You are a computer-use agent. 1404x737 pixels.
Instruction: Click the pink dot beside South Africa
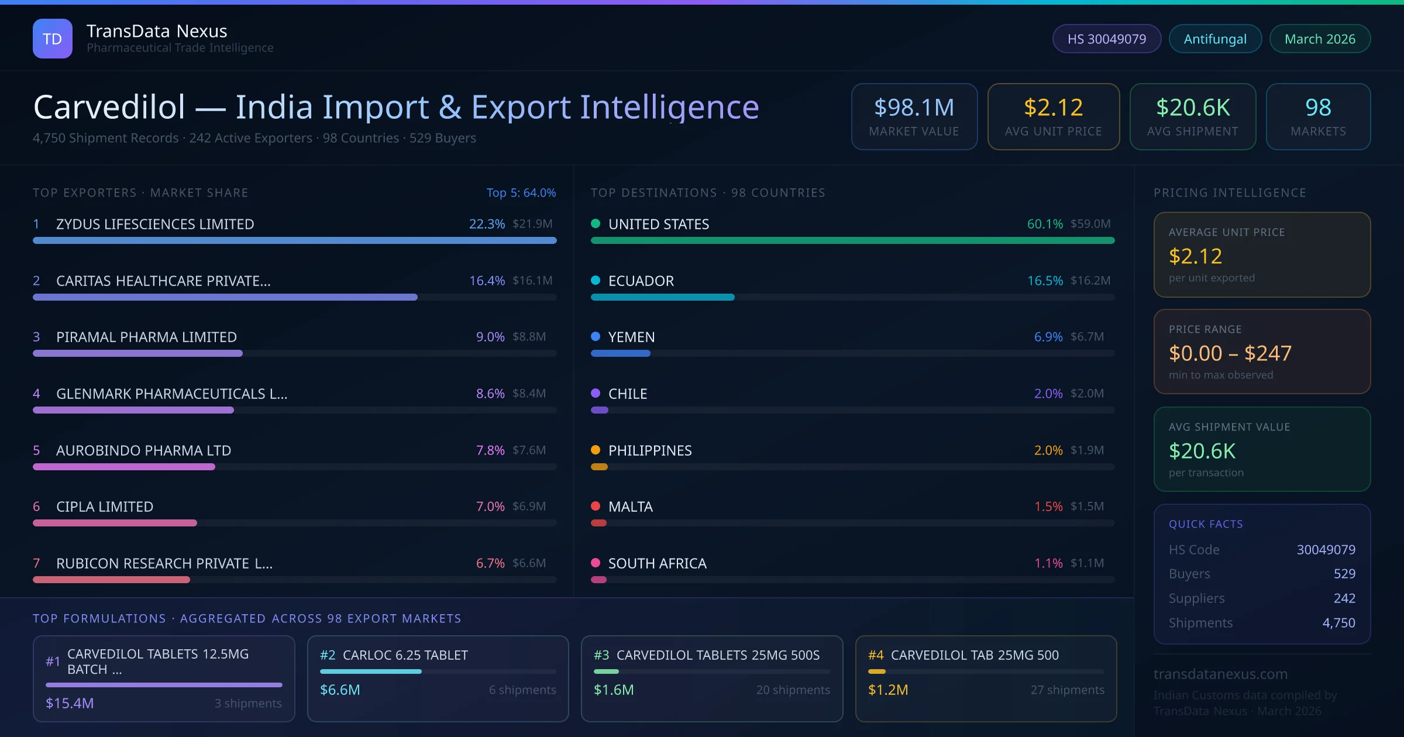596,563
